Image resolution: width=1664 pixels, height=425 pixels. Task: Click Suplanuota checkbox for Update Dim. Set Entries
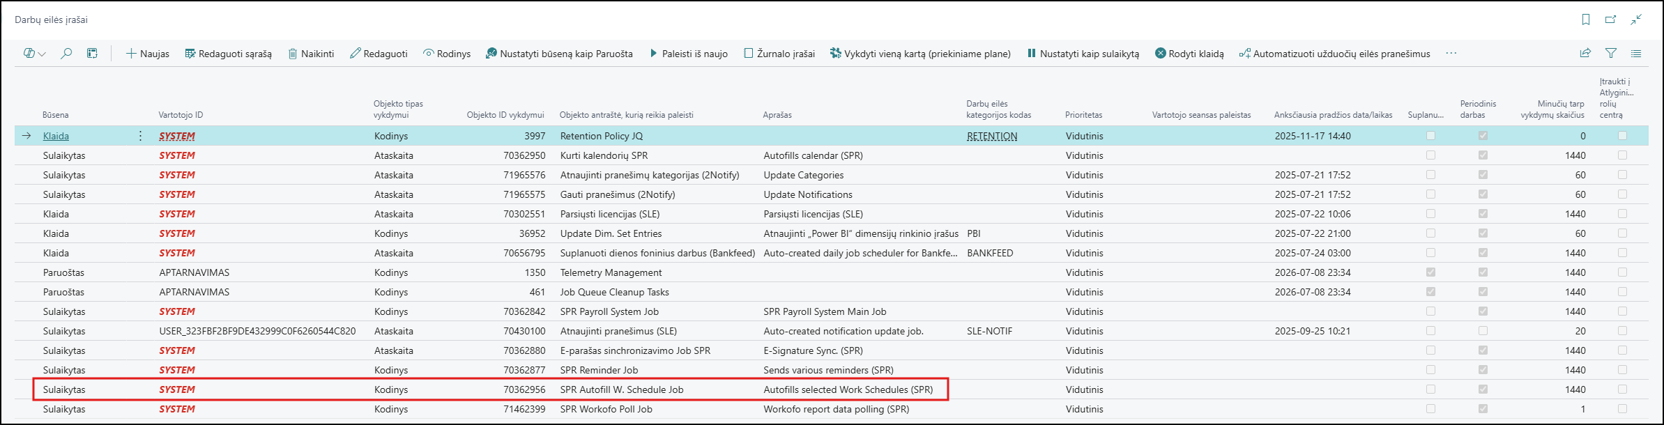tap(1430, 233)
